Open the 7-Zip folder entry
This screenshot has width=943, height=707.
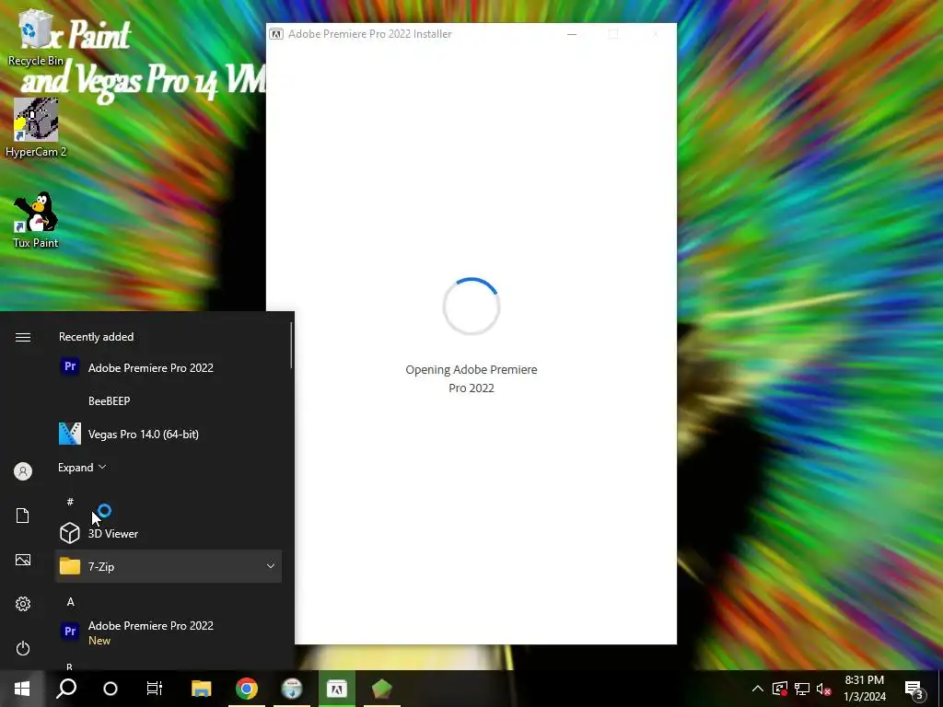click(169, 566)
